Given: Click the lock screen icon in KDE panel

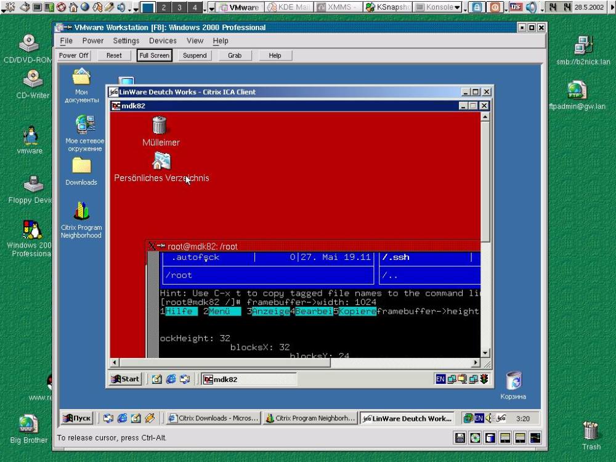Looking at the screenshot, I should click(x=477, y=7).
